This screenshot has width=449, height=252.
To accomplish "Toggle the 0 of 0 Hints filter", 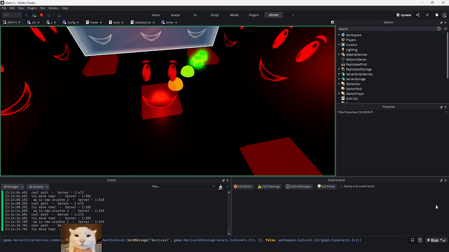I will click(x=326, y=186).
